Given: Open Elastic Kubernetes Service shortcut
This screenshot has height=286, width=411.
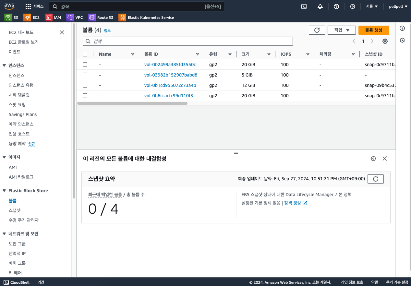Looking at the screenshot, I should 146,18.
